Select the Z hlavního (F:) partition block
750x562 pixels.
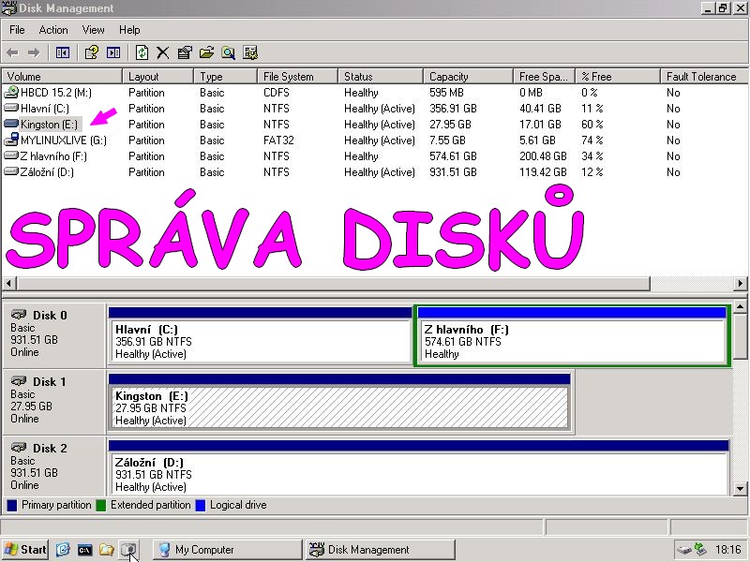coord(572,335)
